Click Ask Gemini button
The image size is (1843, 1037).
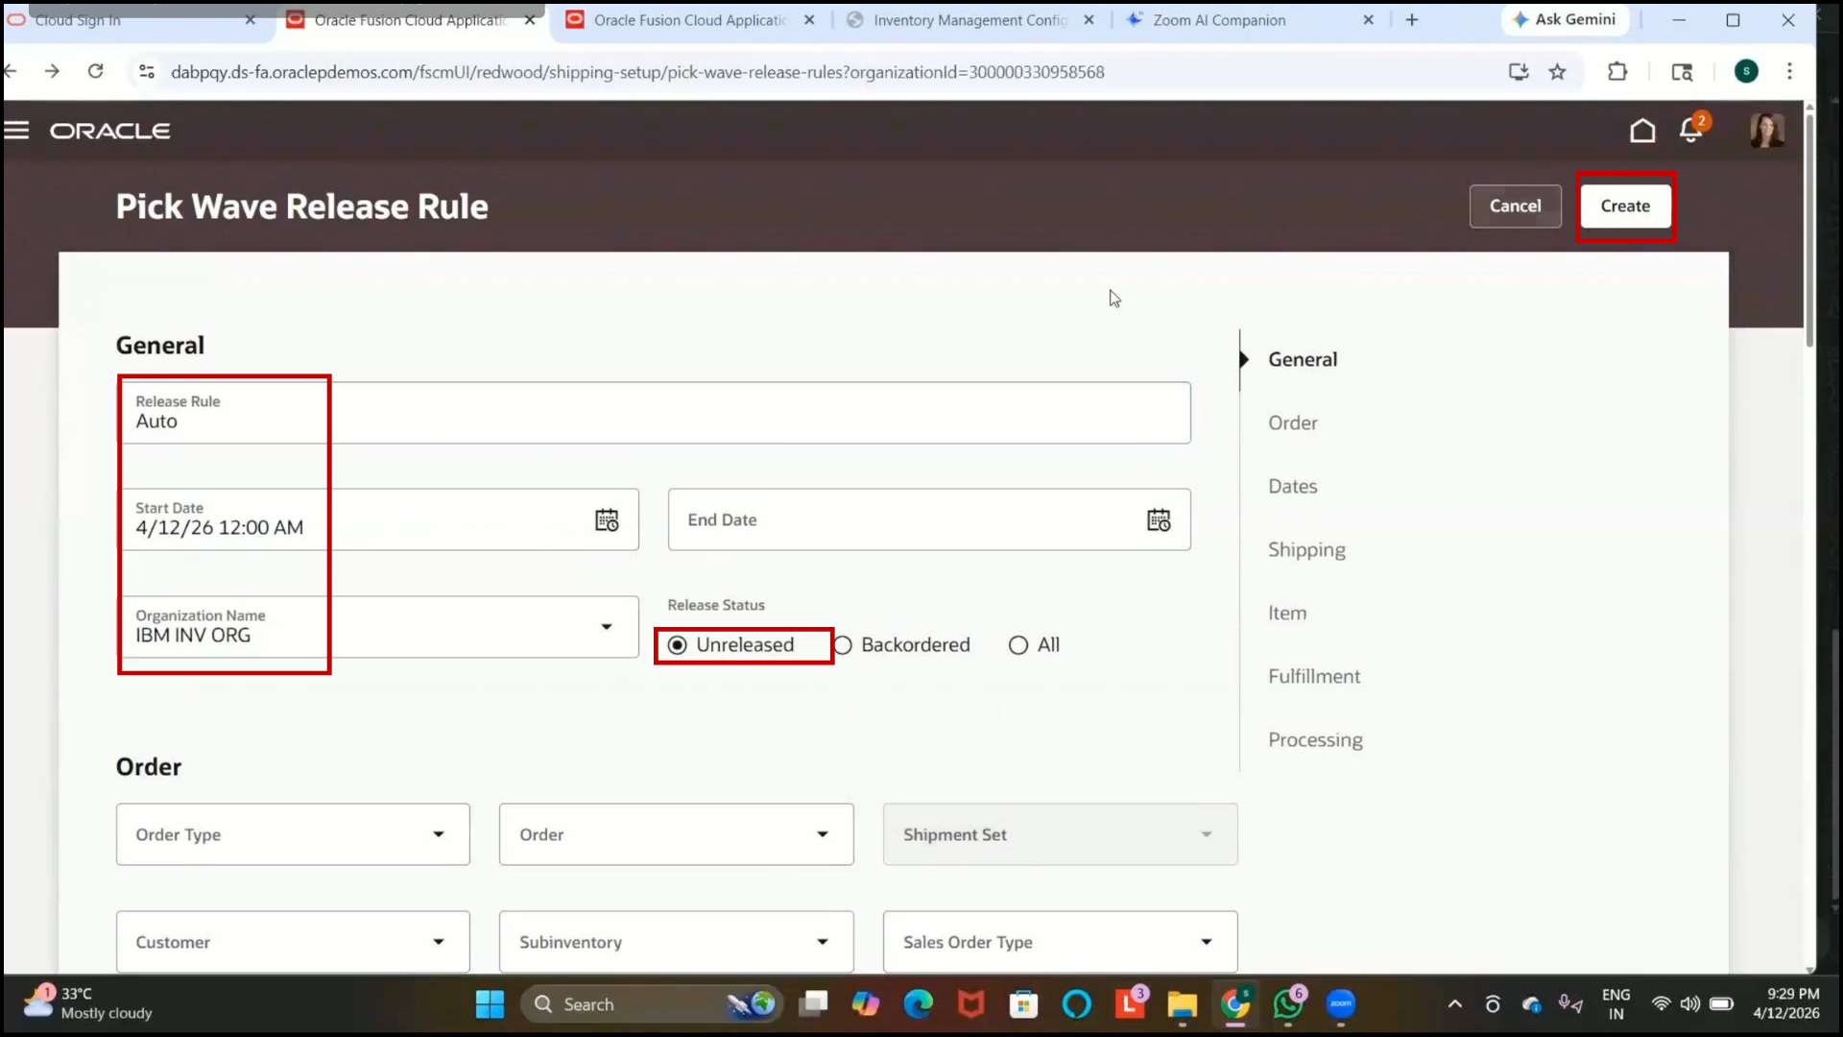click(1564, 19)
